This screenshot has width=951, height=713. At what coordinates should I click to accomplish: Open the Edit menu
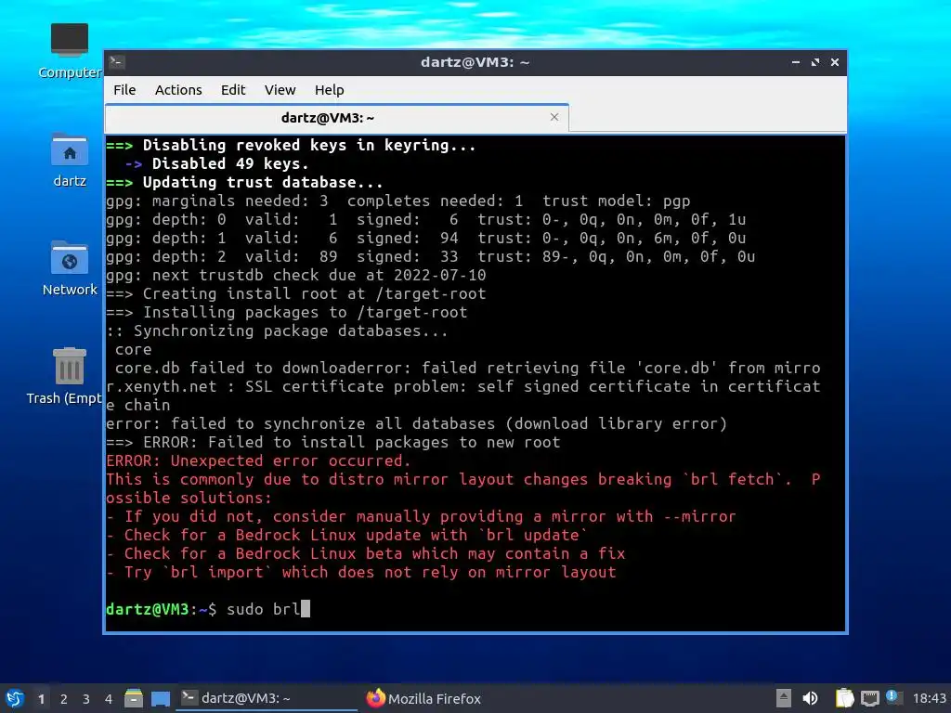pos(233,90)
